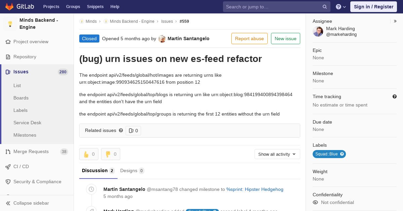Click the Issues sidebar icon
Screen dimensions: 403x211
point(8,72)
